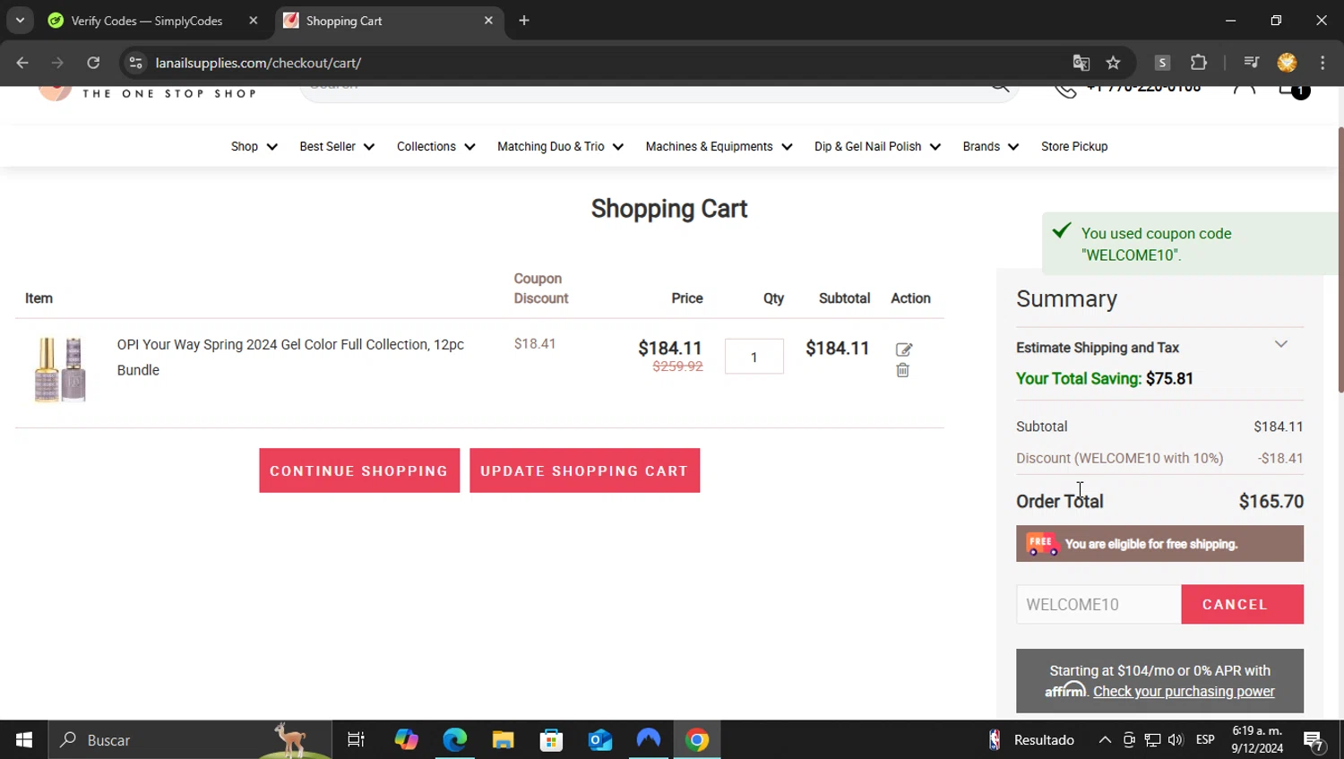Click the free shipping eligibility banner

(1159, 544)
